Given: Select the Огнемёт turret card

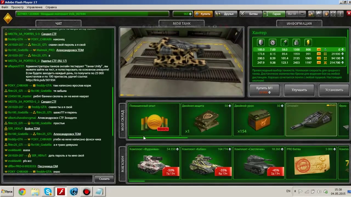Looking at the screenshot, I should [311, 120].
